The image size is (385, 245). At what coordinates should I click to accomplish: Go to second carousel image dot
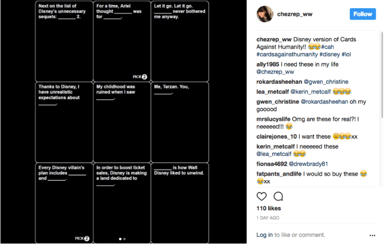click(x=124, y=239)
